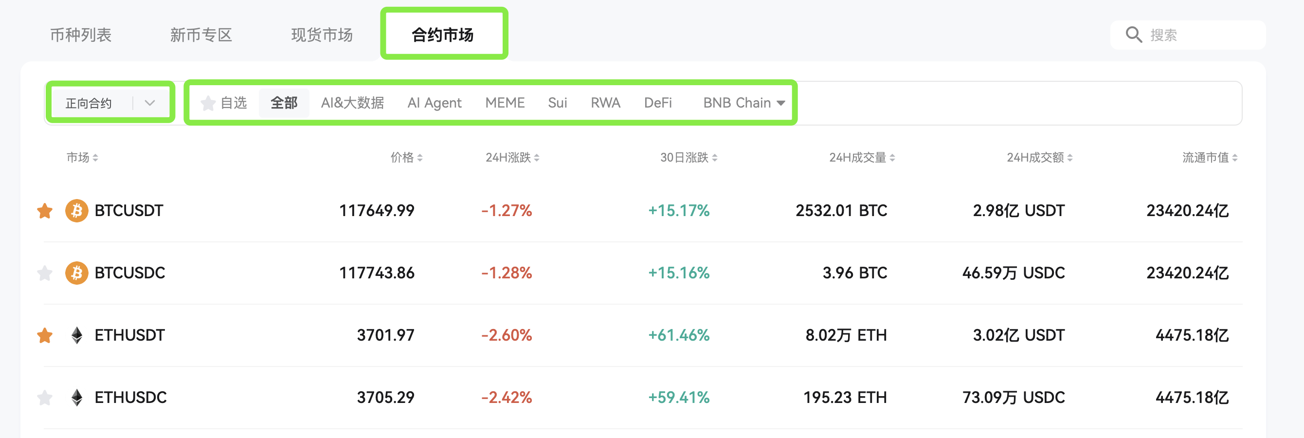Click the -2.60% 24H change value
This screenshot has width=1304, height=438.
[x=506, y=335]
